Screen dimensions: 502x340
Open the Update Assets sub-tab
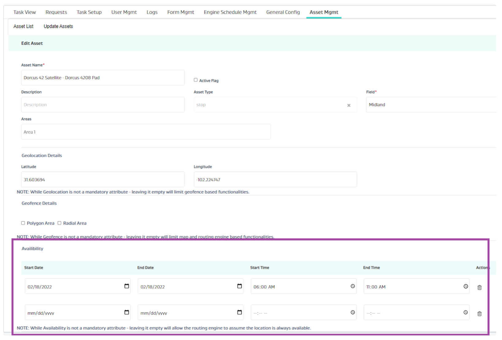pyautogui.click(x=58, y=26)
